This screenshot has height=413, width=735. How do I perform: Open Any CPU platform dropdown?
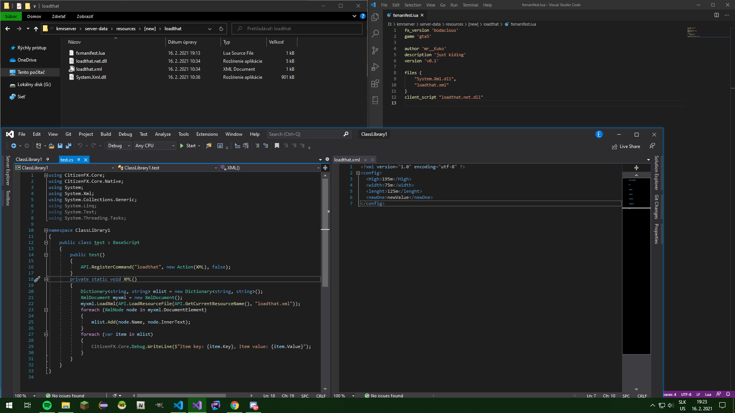155,146
